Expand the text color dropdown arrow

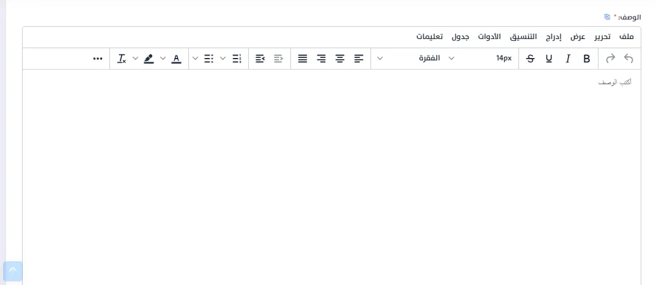point(163,59)
